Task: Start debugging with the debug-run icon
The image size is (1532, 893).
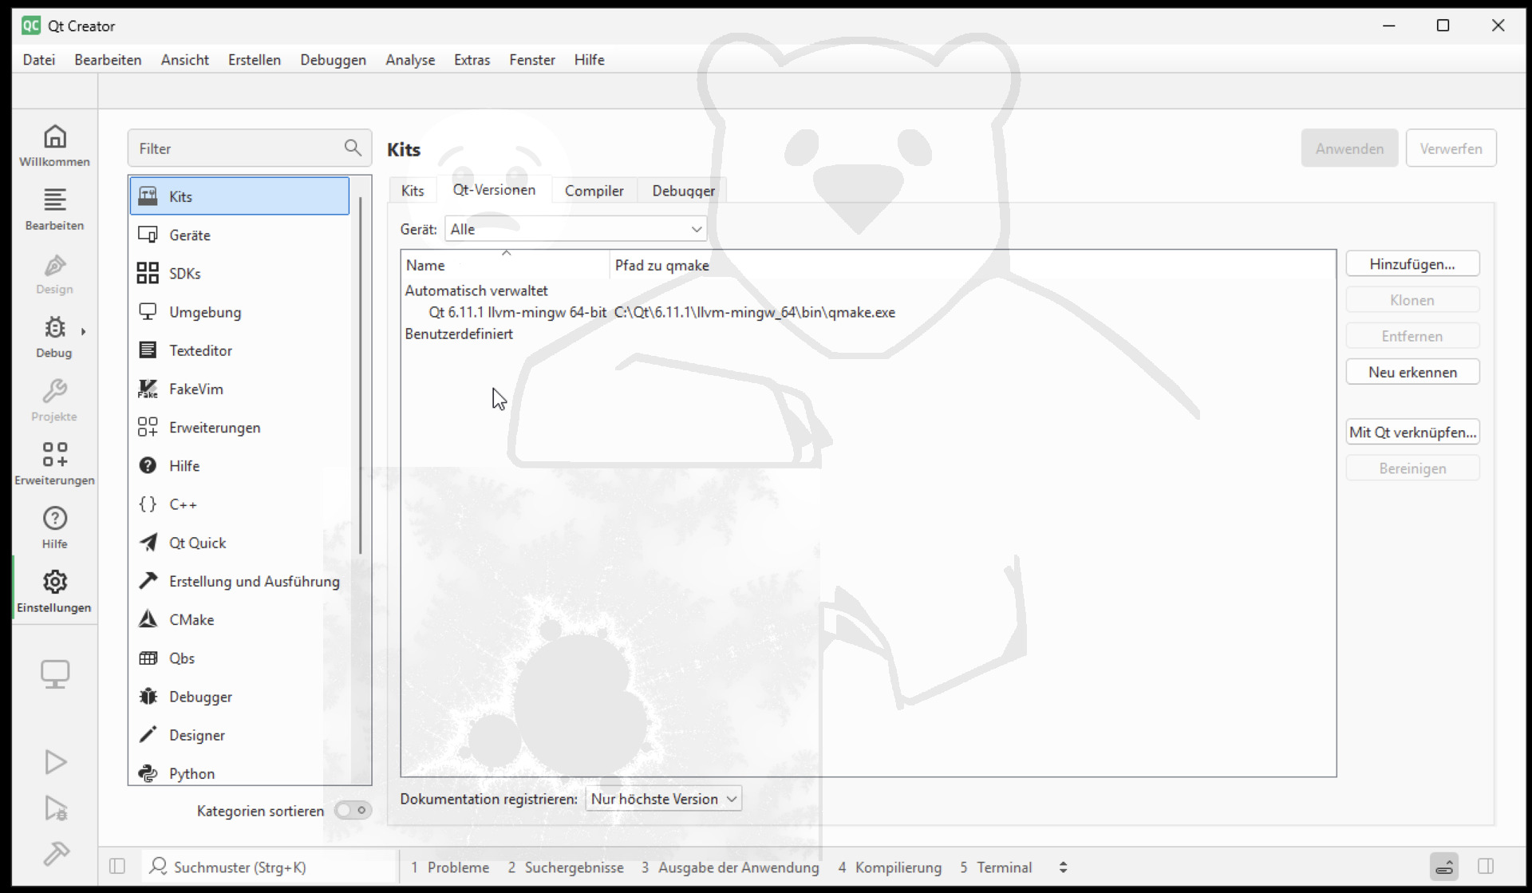Action: point(55,808)
